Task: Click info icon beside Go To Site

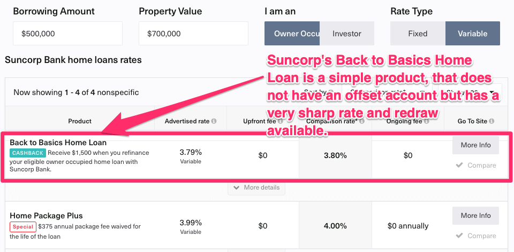Action: pos(492,121)
